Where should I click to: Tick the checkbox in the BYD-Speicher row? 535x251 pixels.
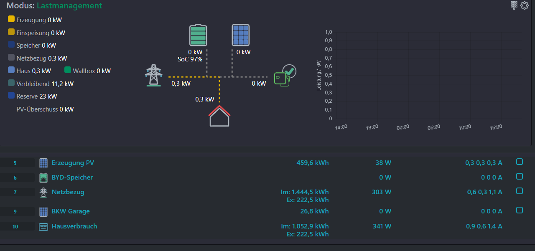(520, 176)
